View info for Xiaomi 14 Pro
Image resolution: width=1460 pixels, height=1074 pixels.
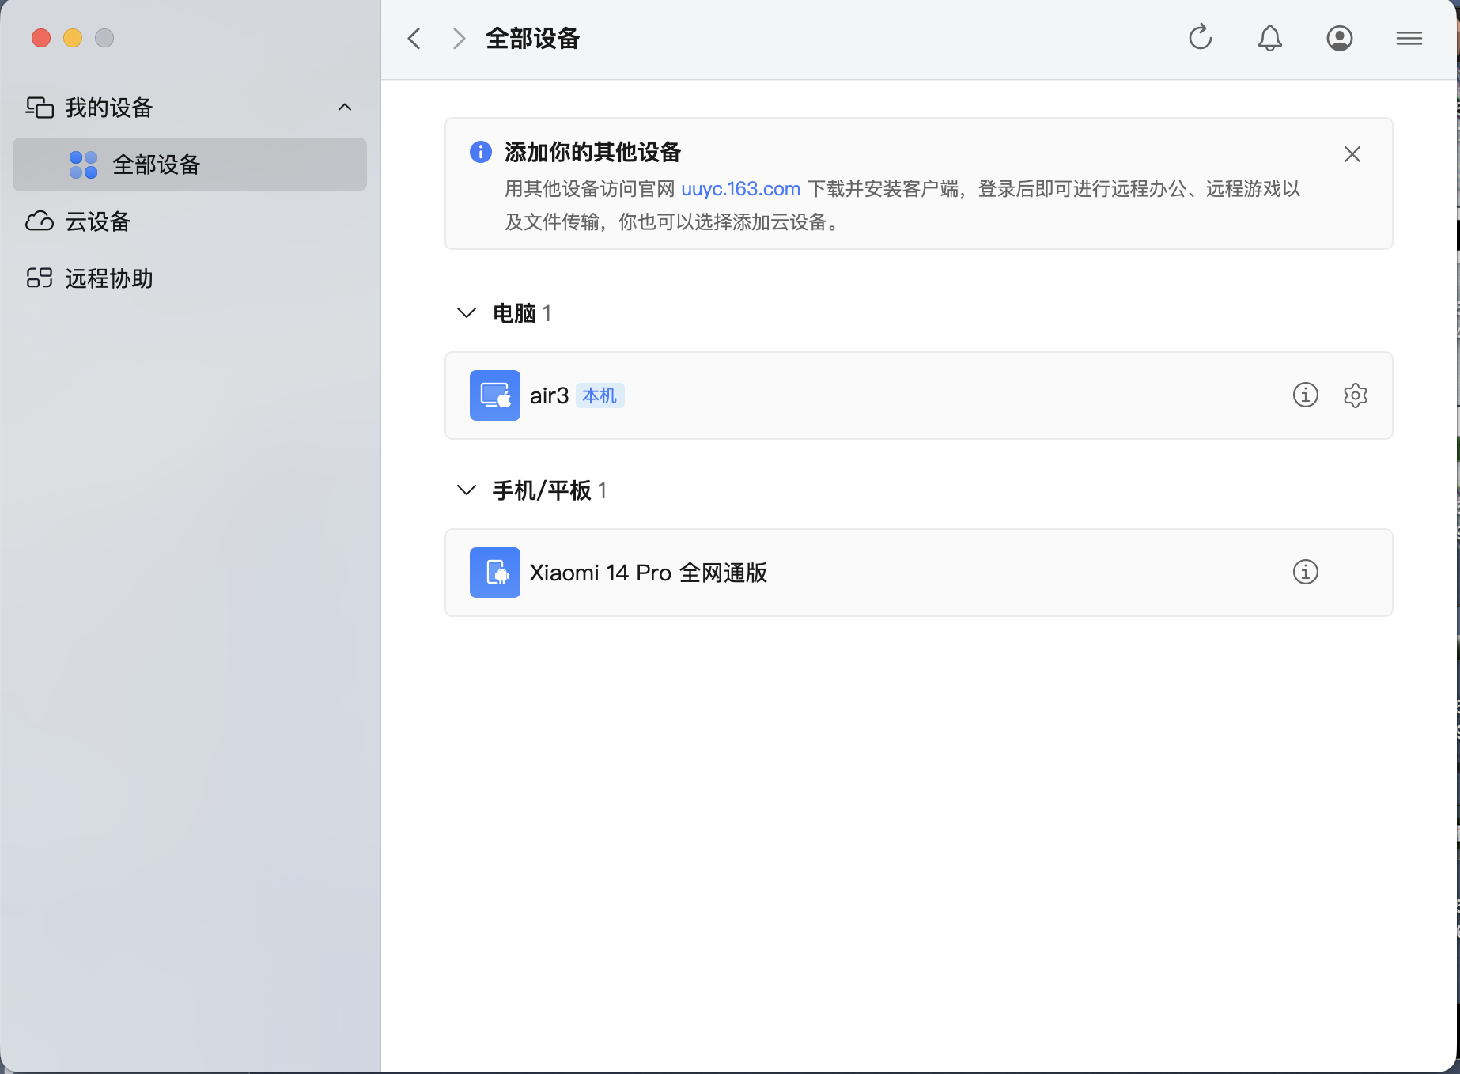point(1305,573)
